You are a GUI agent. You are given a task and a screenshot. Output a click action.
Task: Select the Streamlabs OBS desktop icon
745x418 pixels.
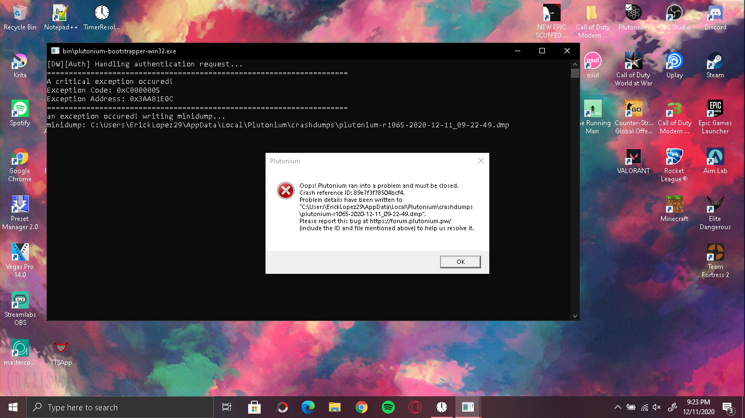pos(20,309)
